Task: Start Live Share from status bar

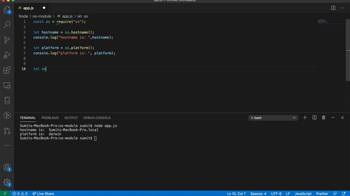Action: pyautogui.click(x=43, y=194)
